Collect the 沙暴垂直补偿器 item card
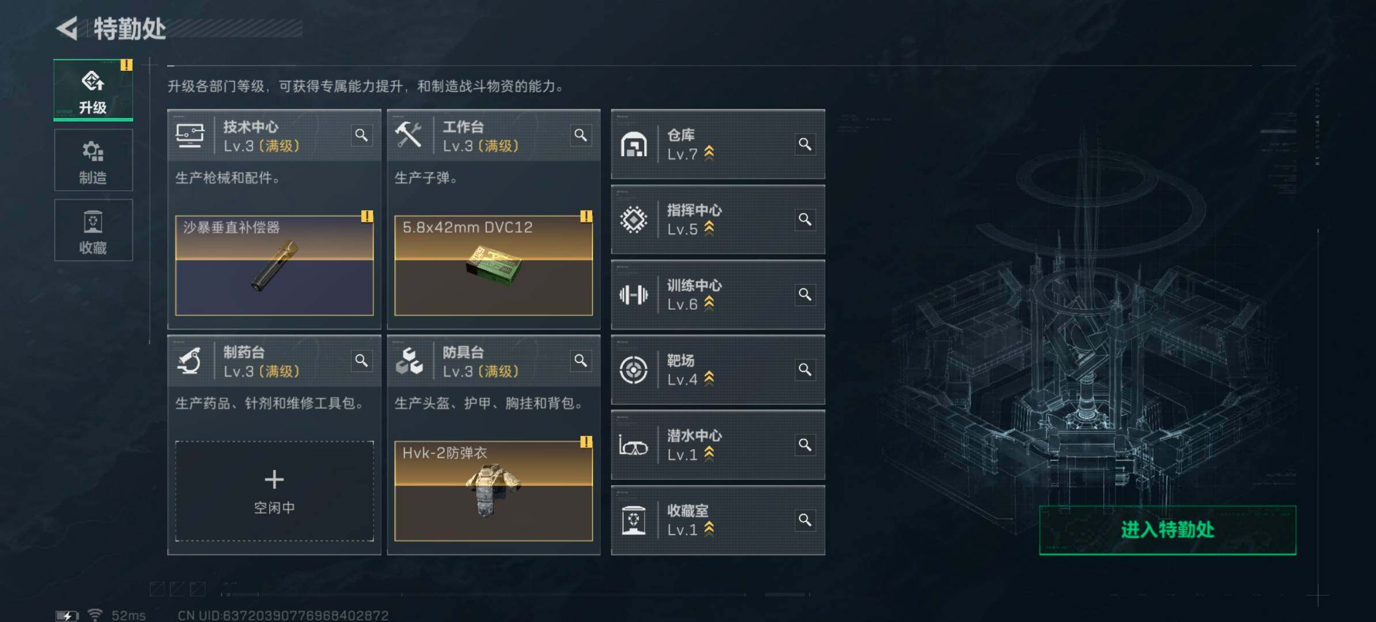1376x622 pixels. [x=274, y=266]
